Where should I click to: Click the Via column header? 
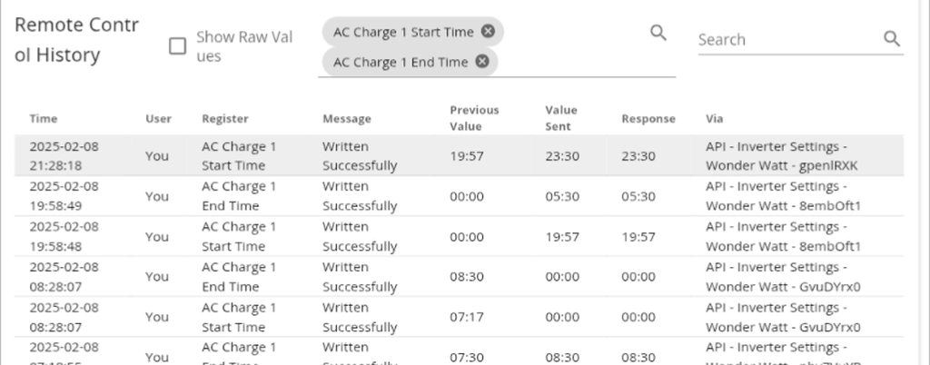point(714,119)
